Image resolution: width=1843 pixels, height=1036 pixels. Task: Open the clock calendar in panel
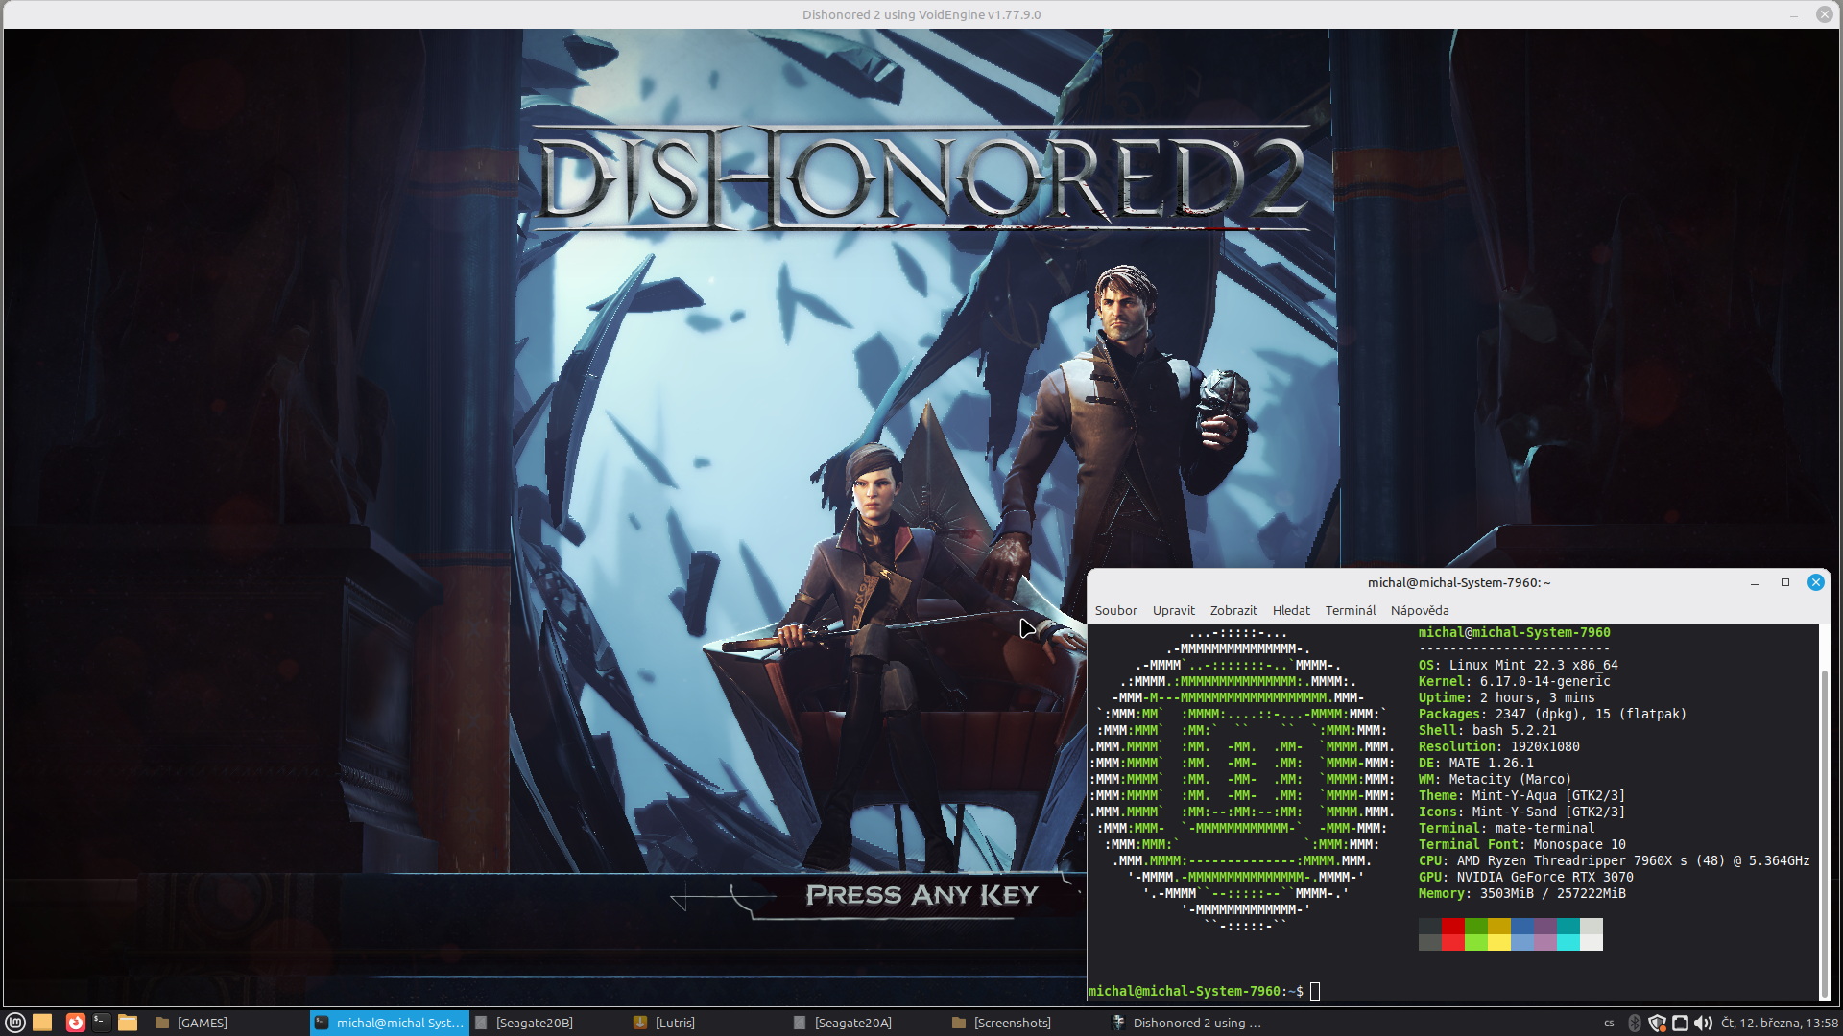coord(1779,1023)
